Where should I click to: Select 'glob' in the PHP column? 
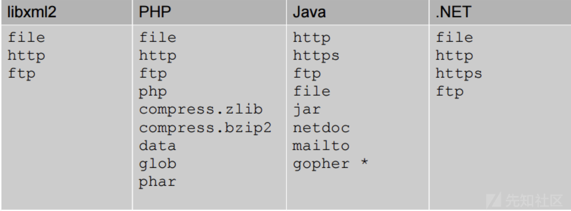coord(158,164)
